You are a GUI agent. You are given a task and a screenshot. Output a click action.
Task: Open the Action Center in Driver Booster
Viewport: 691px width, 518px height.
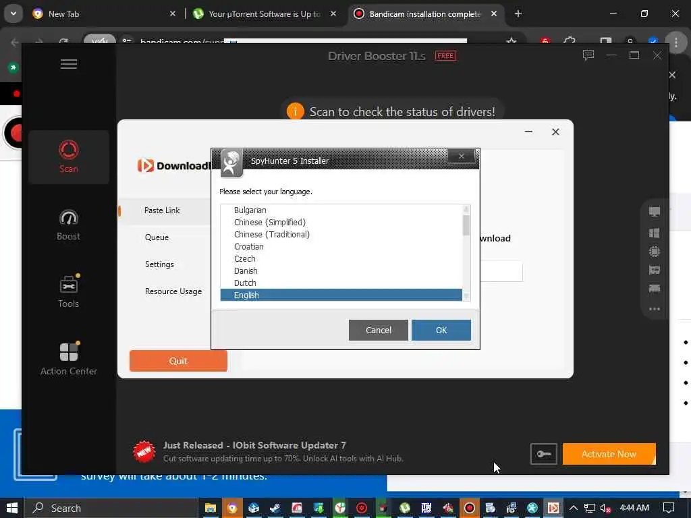[x=69, y=359]
